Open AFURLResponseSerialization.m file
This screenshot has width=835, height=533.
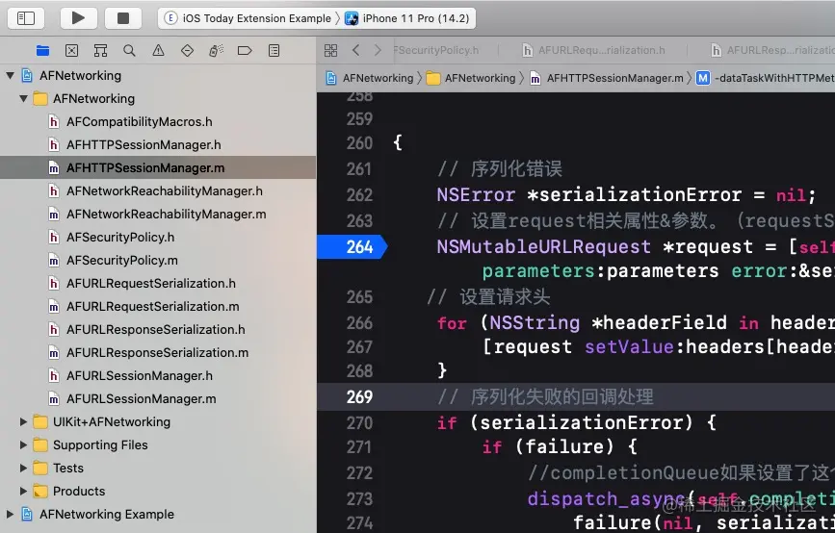158,353
